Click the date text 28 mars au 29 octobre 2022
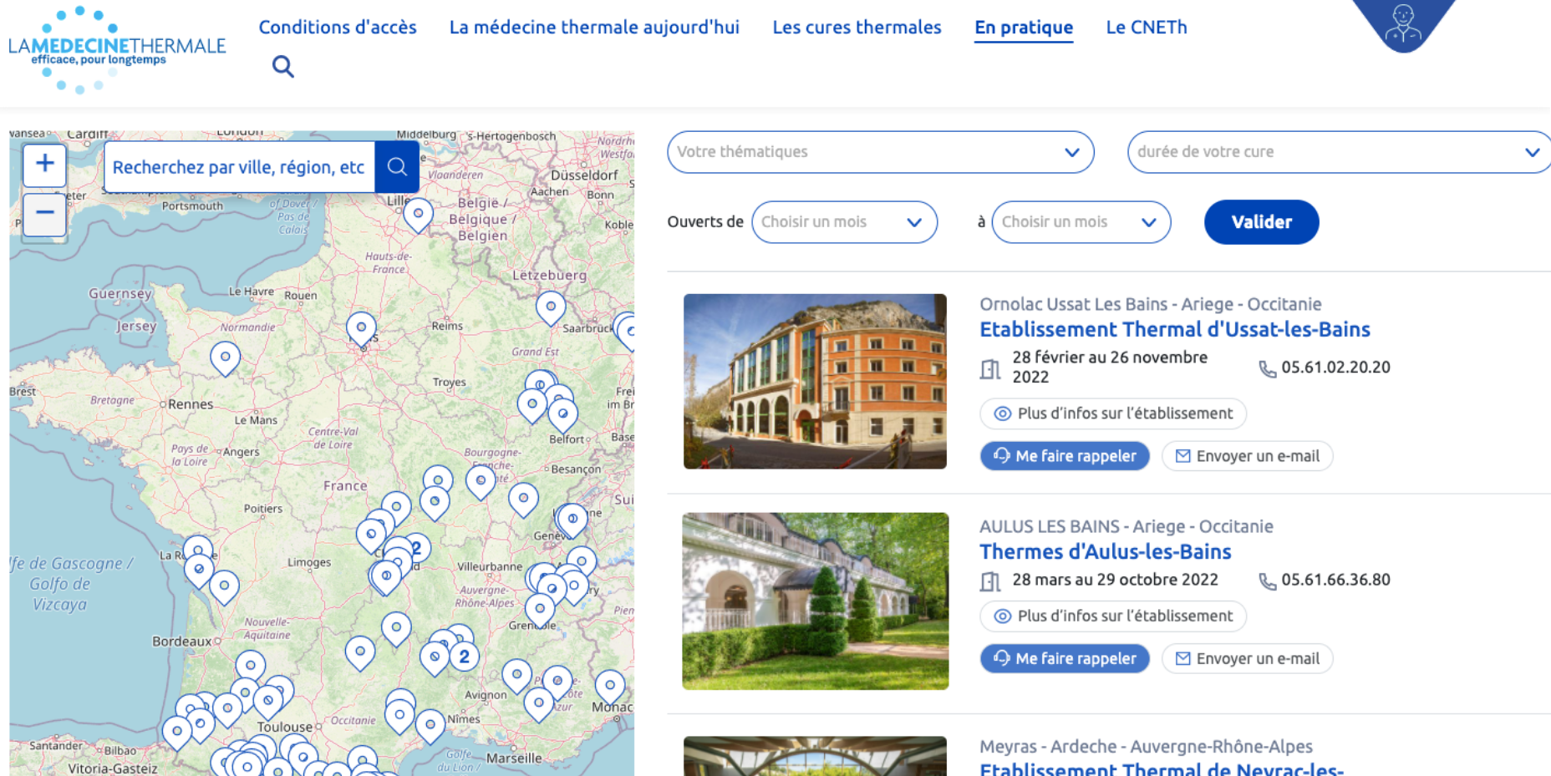Viewport: 1551px width, 776px height. pos(1115,580)
